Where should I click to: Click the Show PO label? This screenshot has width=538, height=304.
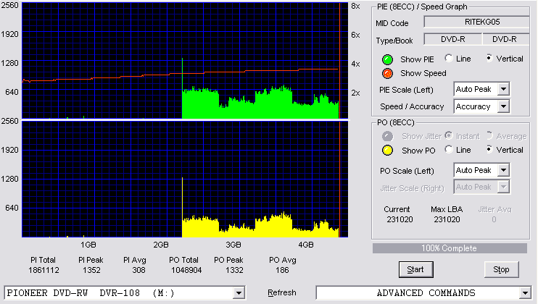[x=418, y=151]
